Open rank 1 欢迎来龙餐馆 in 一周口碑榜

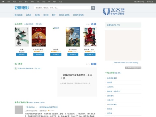pos(112,78)
